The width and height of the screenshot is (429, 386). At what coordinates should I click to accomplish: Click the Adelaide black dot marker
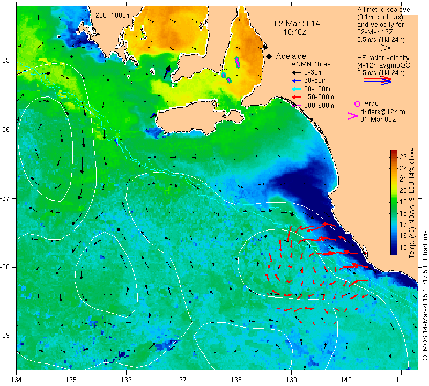[269, 57]
